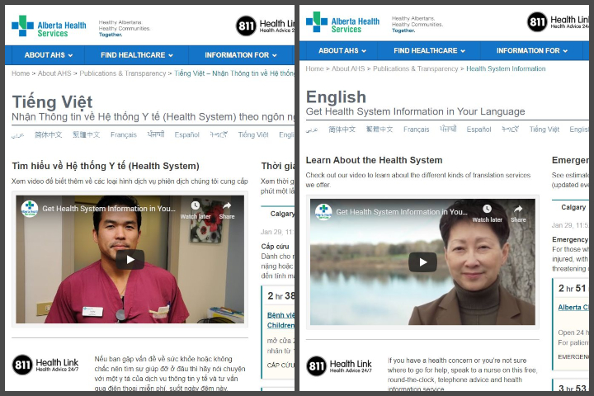
Task: Click Español language link on the Vietnamese page
Action: tap(186, 134)
